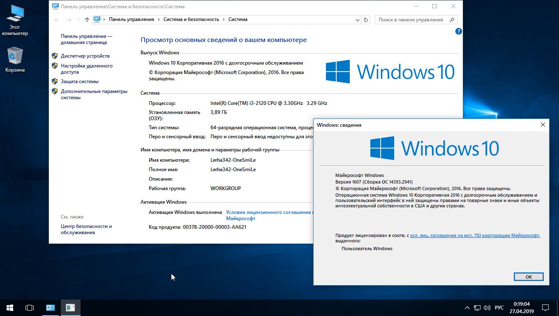Image resolution: width=559 pixels, height=316 pixels.
Task: Open volume control tray icon
Action: pyautogui.click(x=487, y=307)
